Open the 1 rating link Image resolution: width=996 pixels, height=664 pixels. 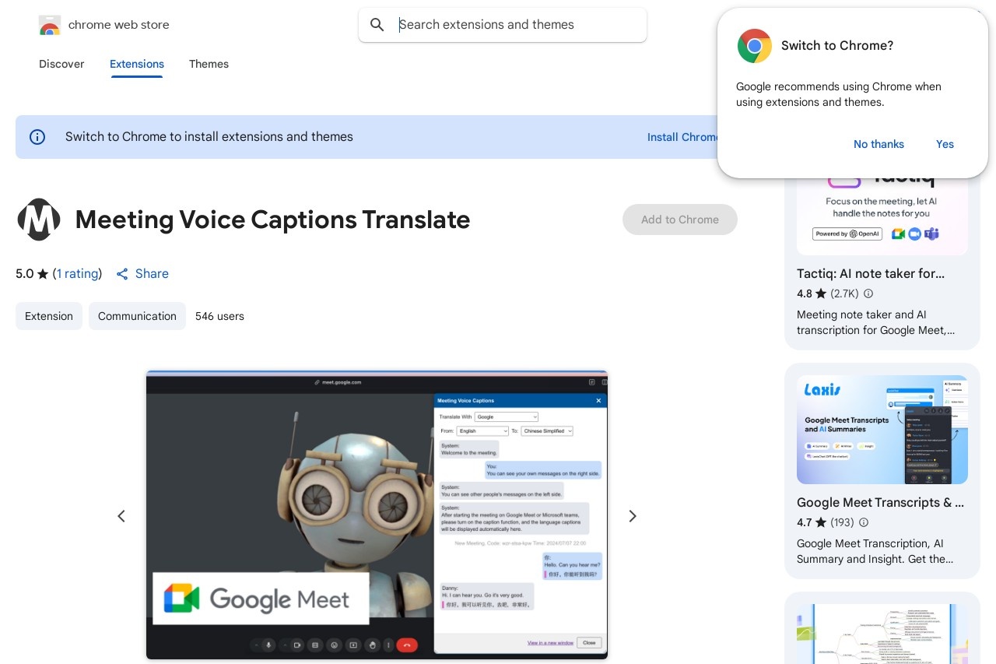pos(77,274)
